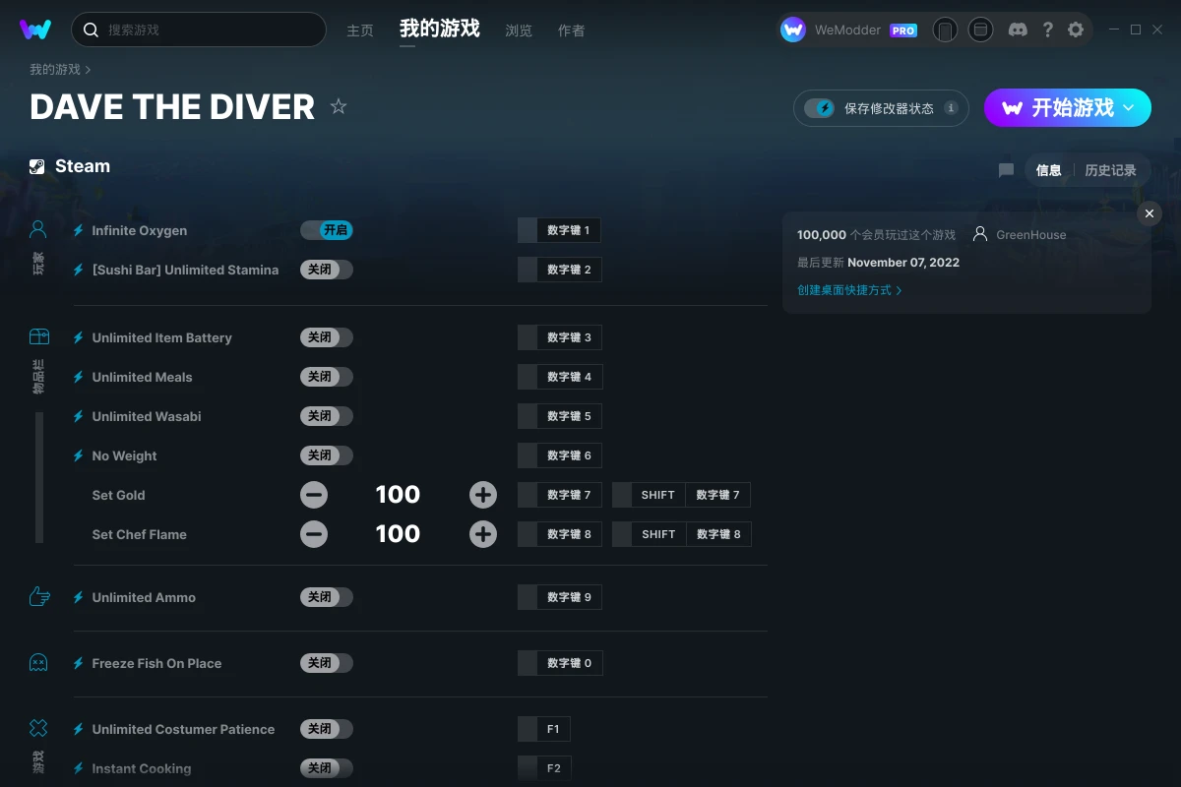Viewport: 1181px width, 787px height.
Task: Decrease Set Chef Flame with minus
Action: [314, 534]
